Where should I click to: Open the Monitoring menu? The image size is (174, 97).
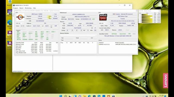28,8
